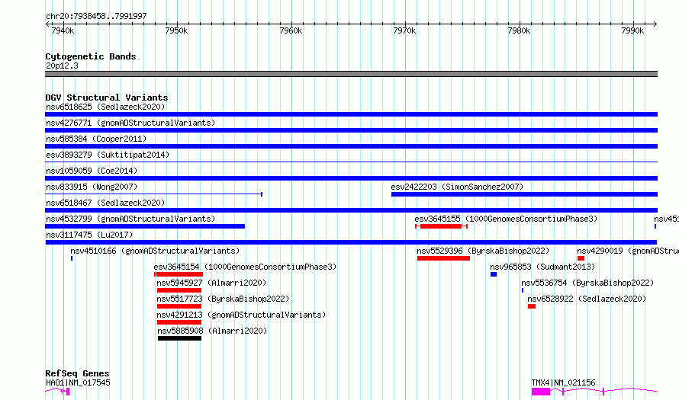Select the nsv965853 small blue bar
This screenshot has width=679, height=400.
tap(494, 274)
